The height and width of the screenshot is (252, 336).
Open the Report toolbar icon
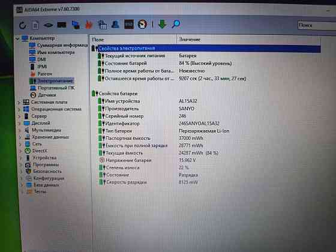pyautogui.click(x=35, y=25)
